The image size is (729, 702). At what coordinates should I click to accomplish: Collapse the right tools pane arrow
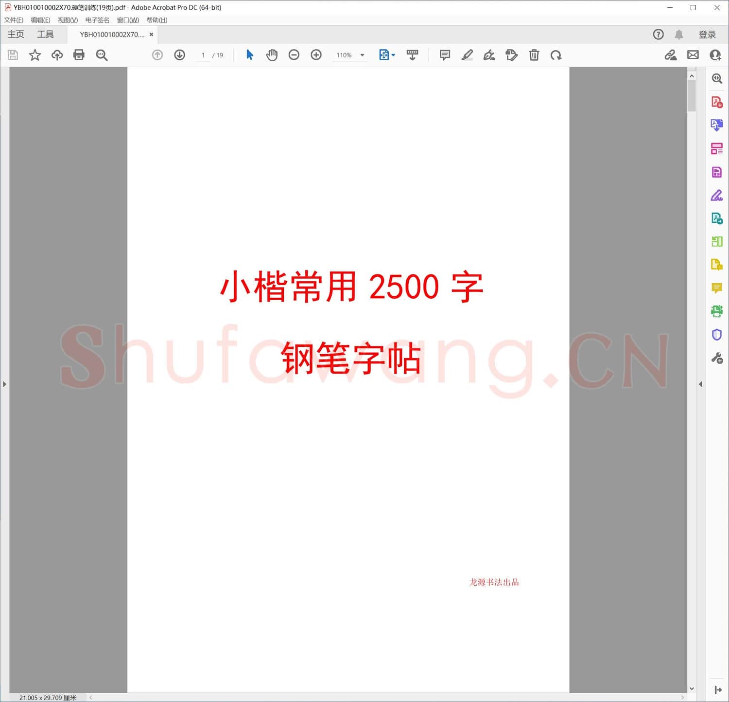(x=700, y=384)
